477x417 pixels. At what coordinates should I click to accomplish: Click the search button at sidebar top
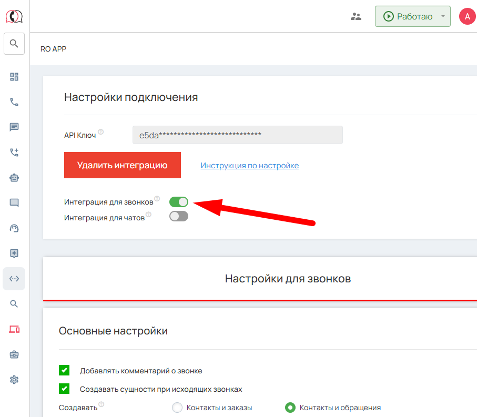(x=14, y=44)
